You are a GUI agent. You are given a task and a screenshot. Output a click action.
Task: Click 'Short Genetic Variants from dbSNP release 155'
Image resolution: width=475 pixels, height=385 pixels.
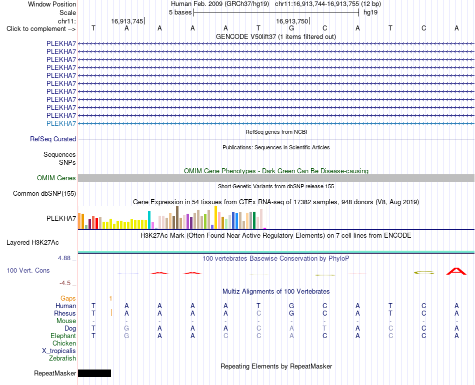[x=276, y=187]
